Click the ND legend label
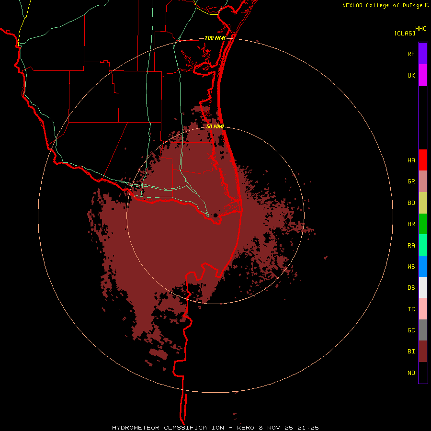This screenshot has height=431, width=431. pyautogui.click(x=411, y=373)
